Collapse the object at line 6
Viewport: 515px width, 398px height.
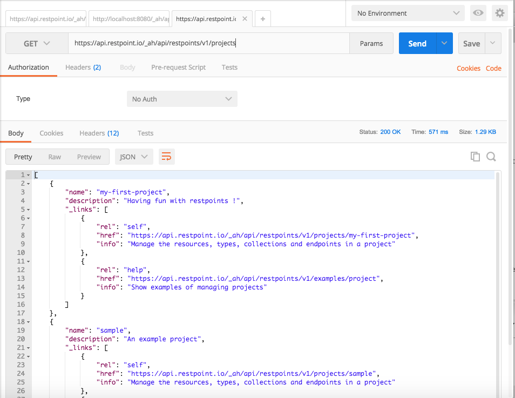tap(28, 218)
